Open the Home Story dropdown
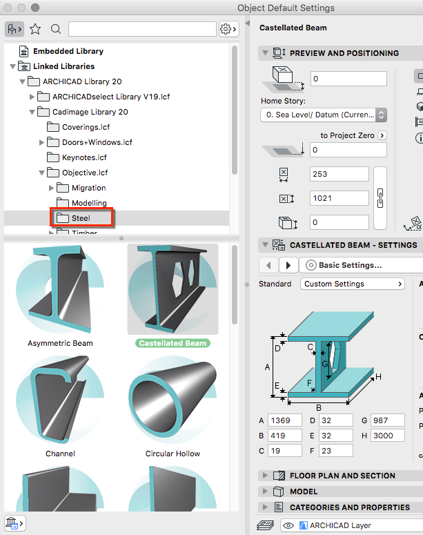423x535 pixels. [323, 115]
